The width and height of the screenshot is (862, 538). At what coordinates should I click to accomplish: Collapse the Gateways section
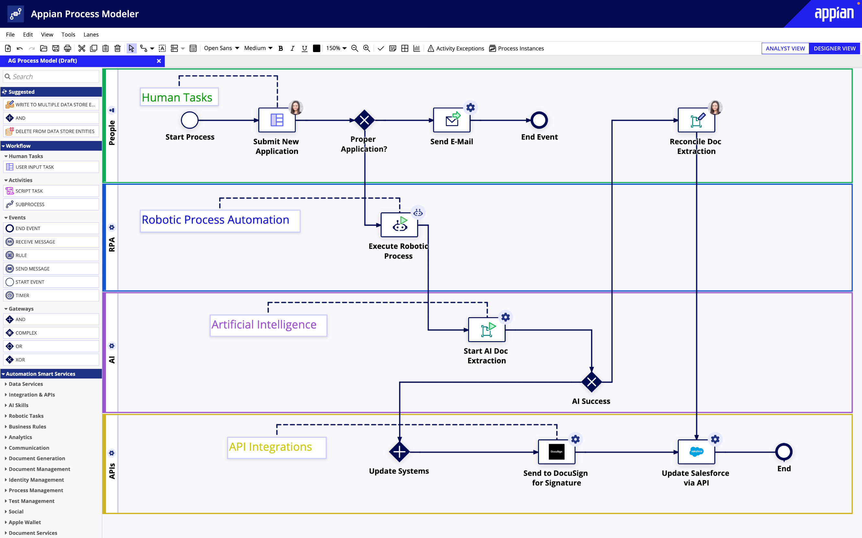pos(20,308)
